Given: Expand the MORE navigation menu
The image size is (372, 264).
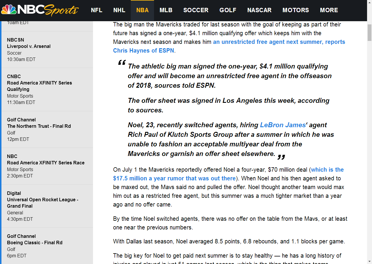Looking at the screenshot, I should (329, 10).
